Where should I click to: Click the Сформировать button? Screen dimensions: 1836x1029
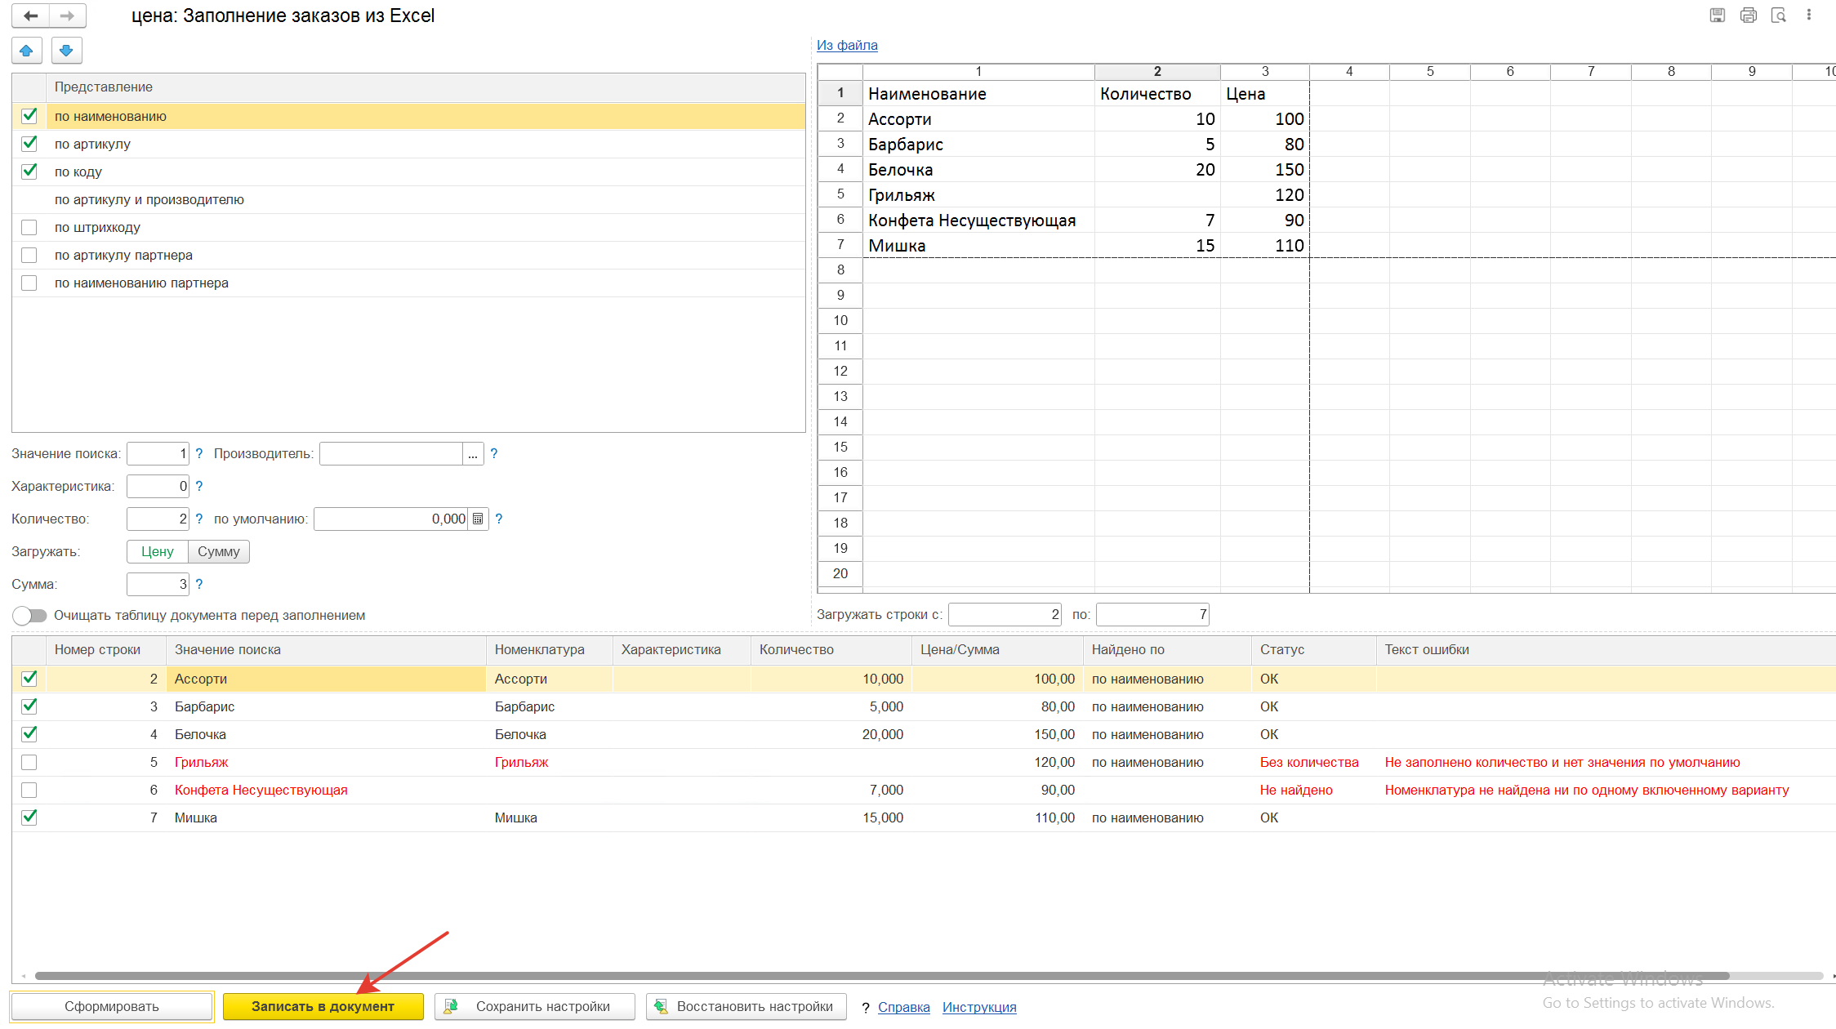(x=112, y=1006)
